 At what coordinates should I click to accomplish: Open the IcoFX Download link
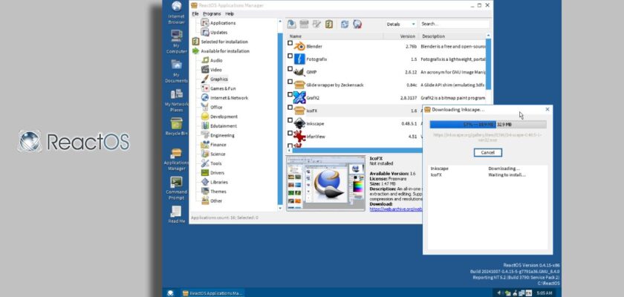[395, 209]
